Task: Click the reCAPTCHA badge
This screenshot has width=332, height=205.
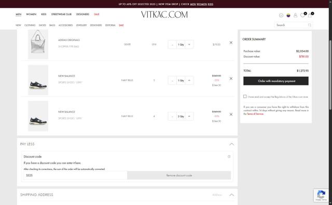Action: [x=321, y=196]
